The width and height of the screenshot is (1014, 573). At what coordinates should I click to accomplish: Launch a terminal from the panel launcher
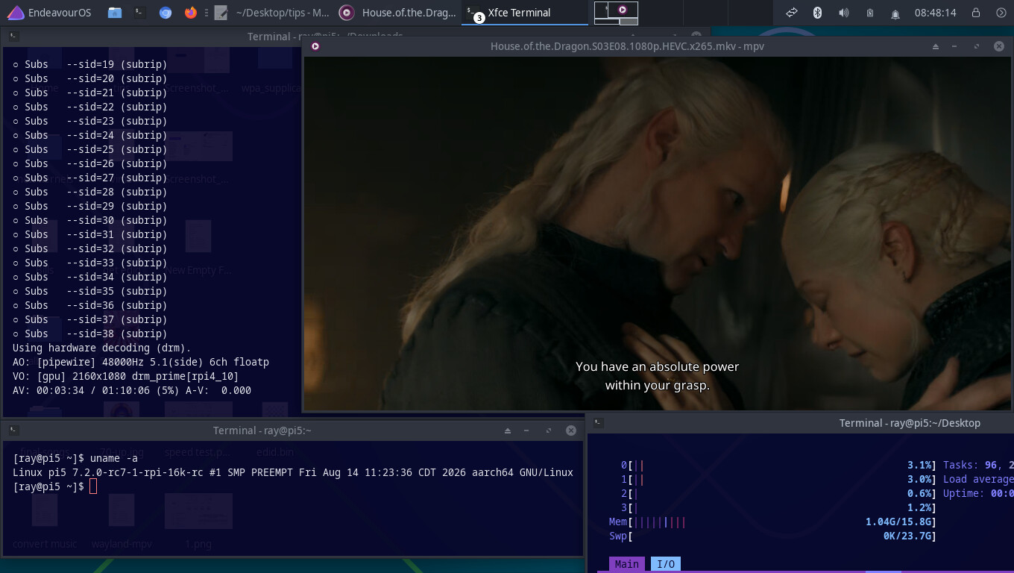[x=139, y=12]
